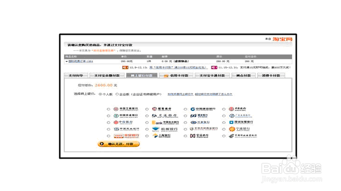Switch to the 信用卡付款 tab

click(x=176, y=76)
